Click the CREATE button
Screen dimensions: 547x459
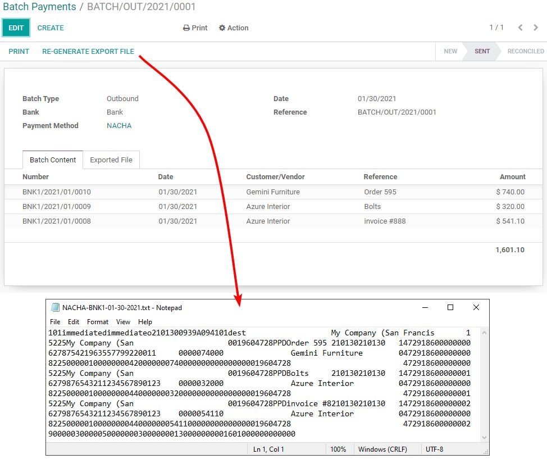[51, 28]
